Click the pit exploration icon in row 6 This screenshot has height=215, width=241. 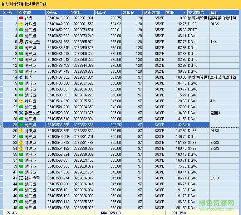21,42
